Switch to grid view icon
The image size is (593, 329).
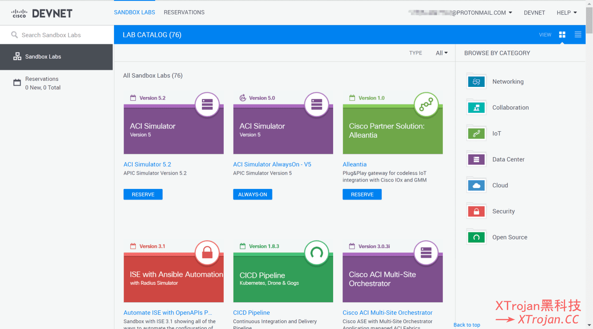click(562, 35)
